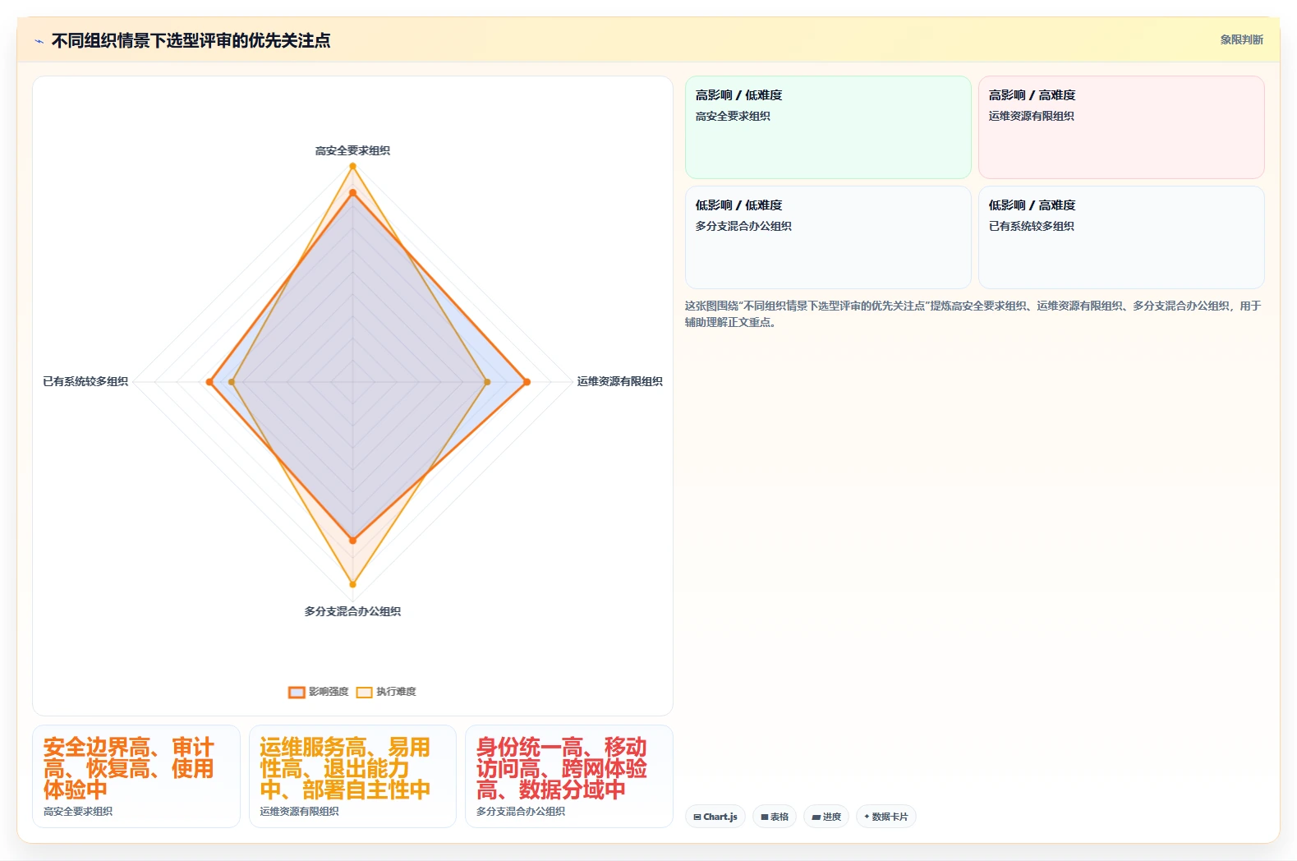Click 已有系统较多组织 text in the quadrant card
The height and width of the screenshot is (861, 1297).
pos(1032,226)
